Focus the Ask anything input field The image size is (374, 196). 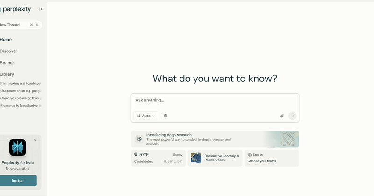(215, 100)
